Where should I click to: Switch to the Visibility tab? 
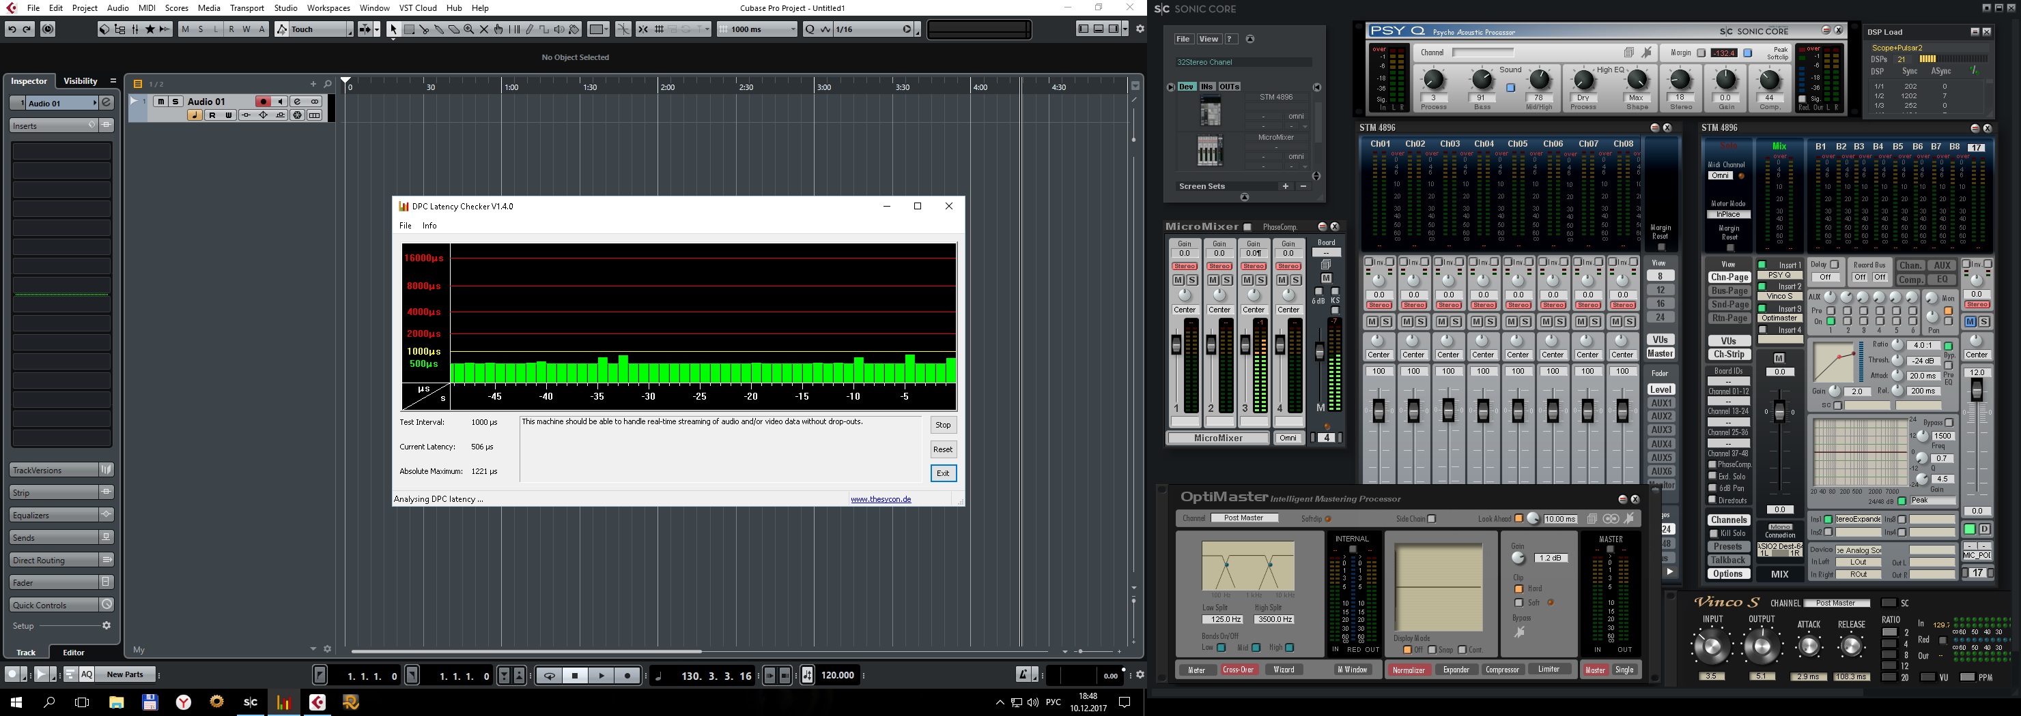coord(80,80)
